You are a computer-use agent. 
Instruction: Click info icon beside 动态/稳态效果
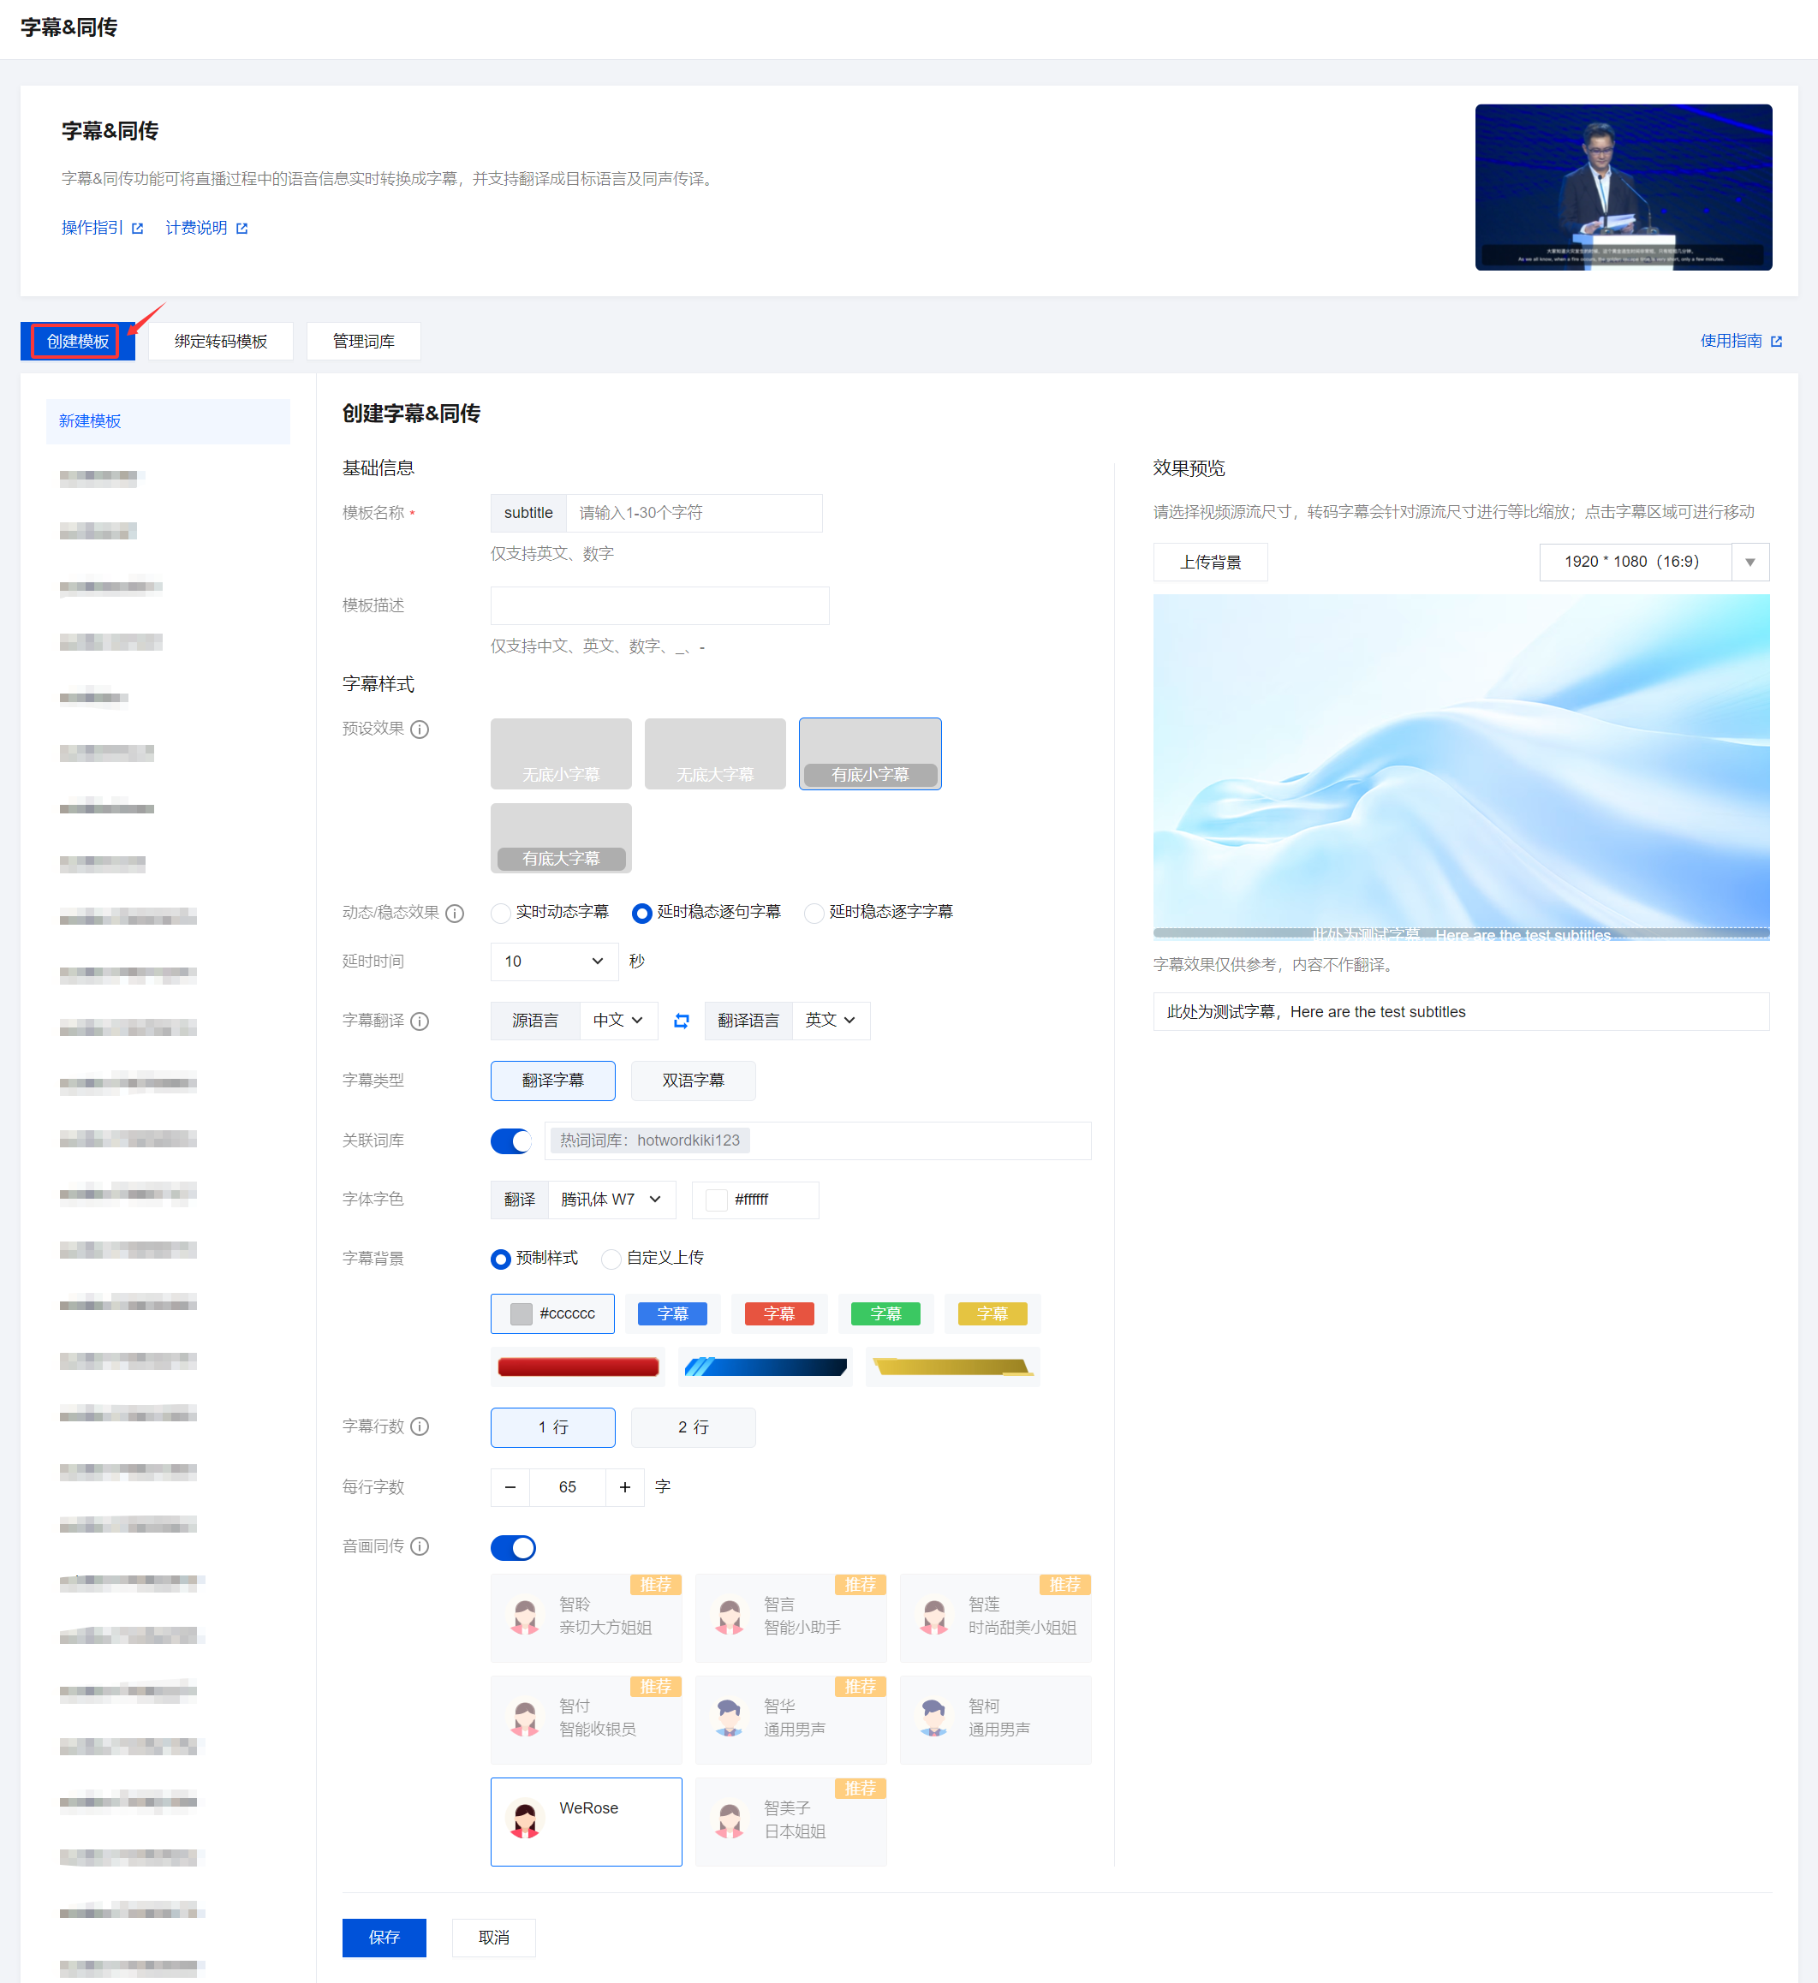coord(455,913)
